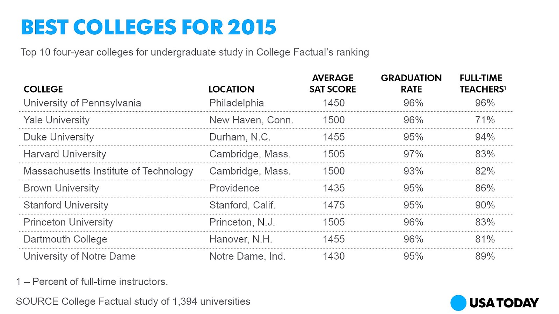Click the AVERAGE SAT SCORE column header

click(x=333, y=83)
